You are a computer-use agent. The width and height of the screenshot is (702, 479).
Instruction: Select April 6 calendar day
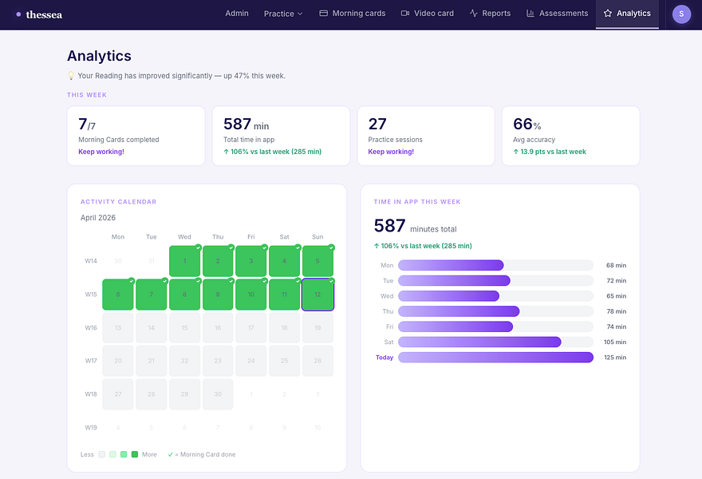click(x=118, y=295)
